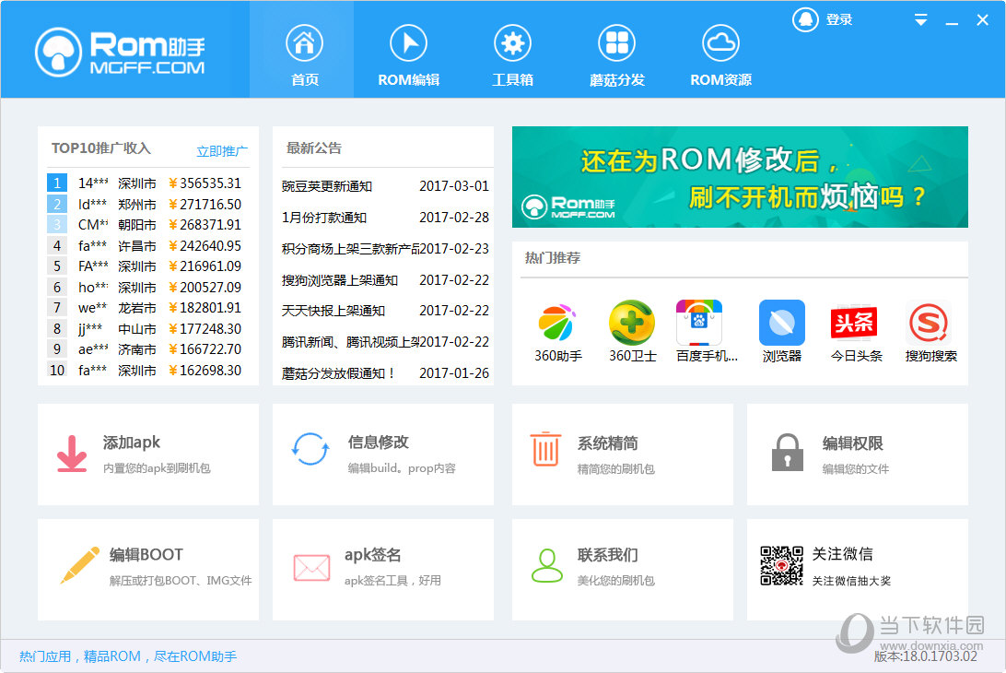
Task: Open the 编辑权限 tile title
Action: point(853,443)
